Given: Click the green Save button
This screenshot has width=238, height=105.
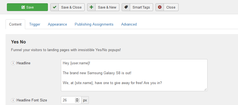Looking at the screenshot, I should tap(27, 7).
